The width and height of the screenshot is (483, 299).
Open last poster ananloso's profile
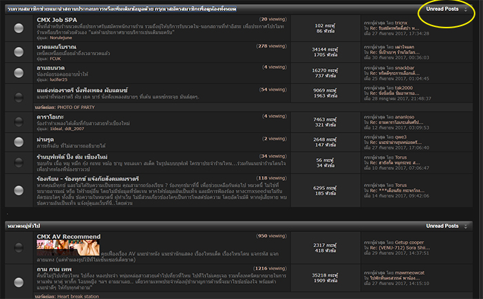pos(404,117)
